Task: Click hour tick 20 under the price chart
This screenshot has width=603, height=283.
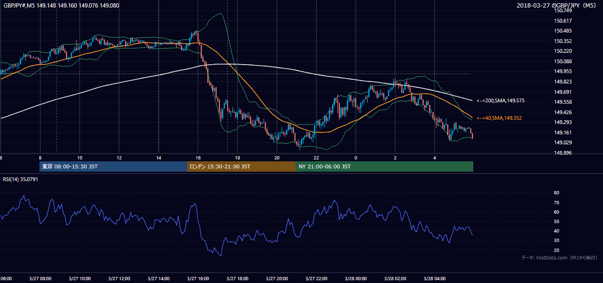Action: (x=276, y=158)
